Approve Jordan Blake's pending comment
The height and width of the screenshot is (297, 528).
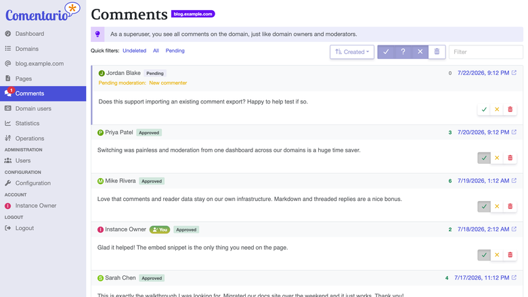coord(484,110)
